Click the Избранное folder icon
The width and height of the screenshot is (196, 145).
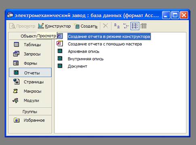coord(17,120)
